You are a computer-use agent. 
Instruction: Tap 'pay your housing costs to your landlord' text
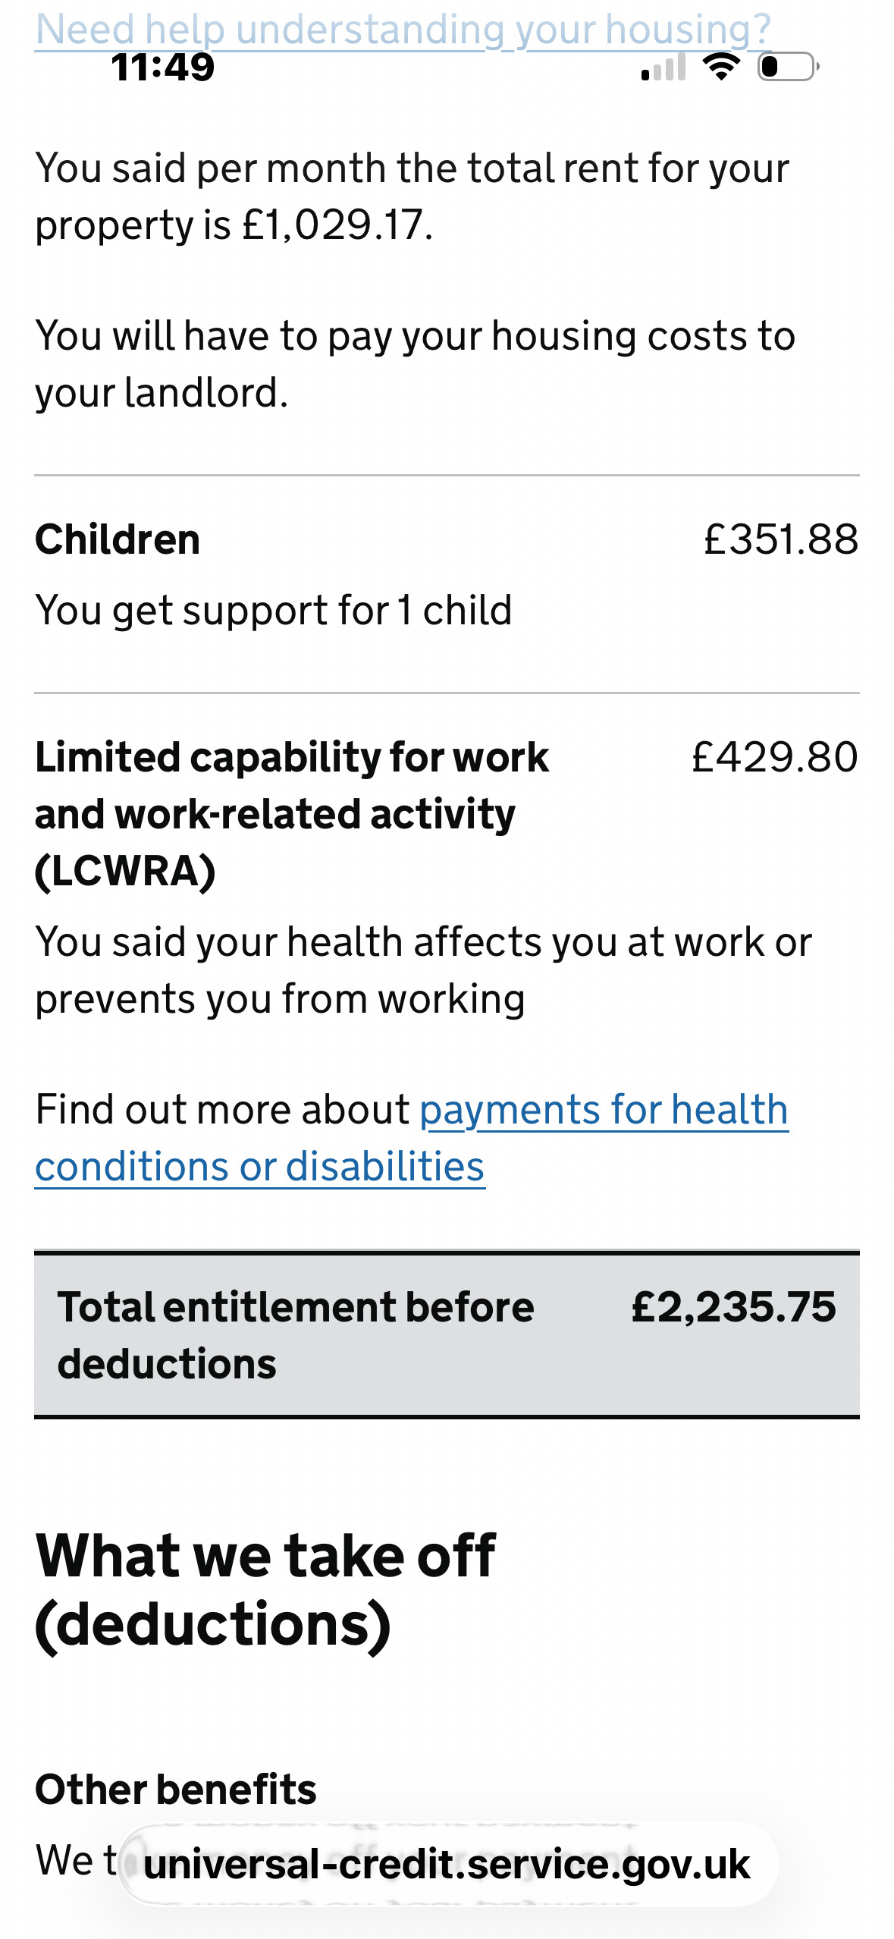pyautogui.click(x=415, y=363)
